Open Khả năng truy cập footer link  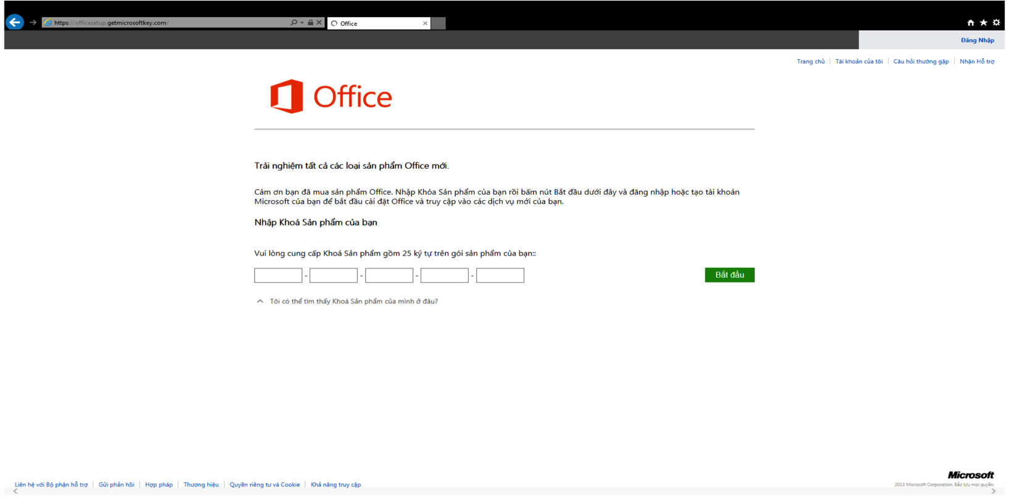[x=336, y=485]
